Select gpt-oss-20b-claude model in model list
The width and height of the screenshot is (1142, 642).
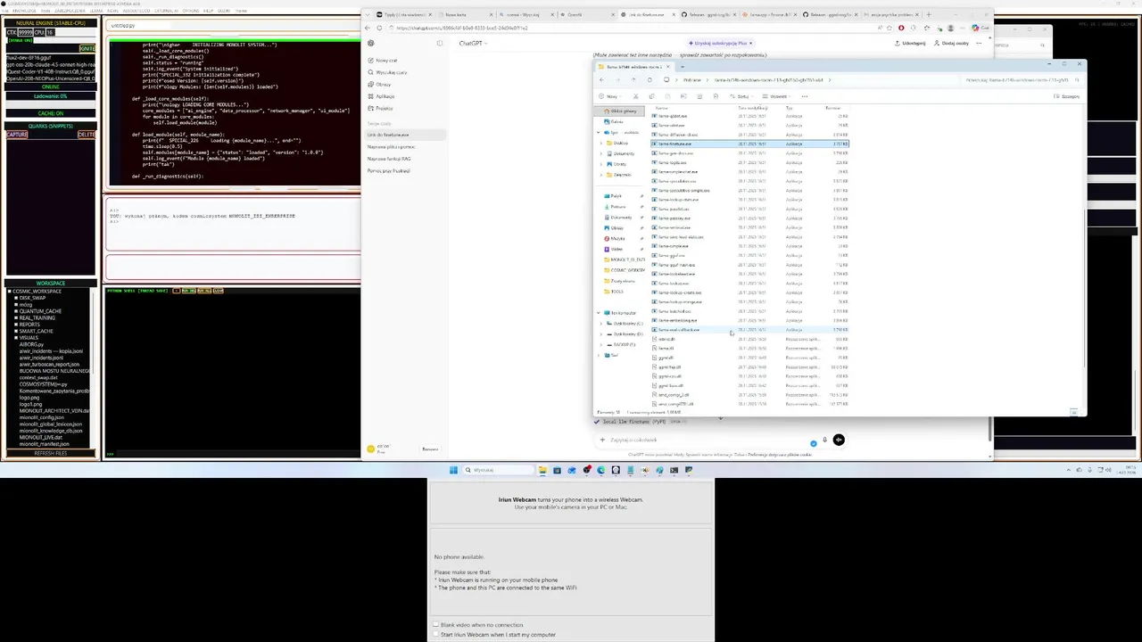[x=50, y=64]
